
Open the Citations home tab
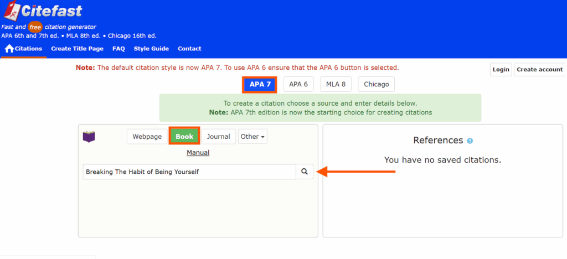coord(24,49)
